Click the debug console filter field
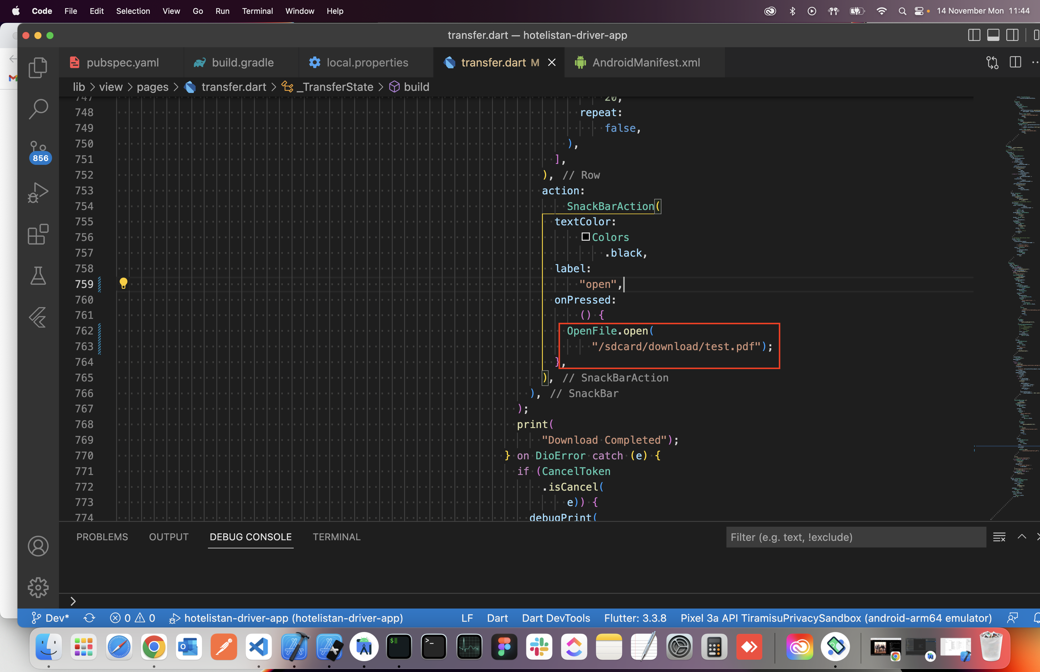 point(856,537)
